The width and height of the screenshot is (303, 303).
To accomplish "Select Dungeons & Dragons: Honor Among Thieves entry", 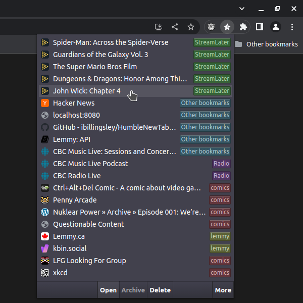I will tap(135, 79).
